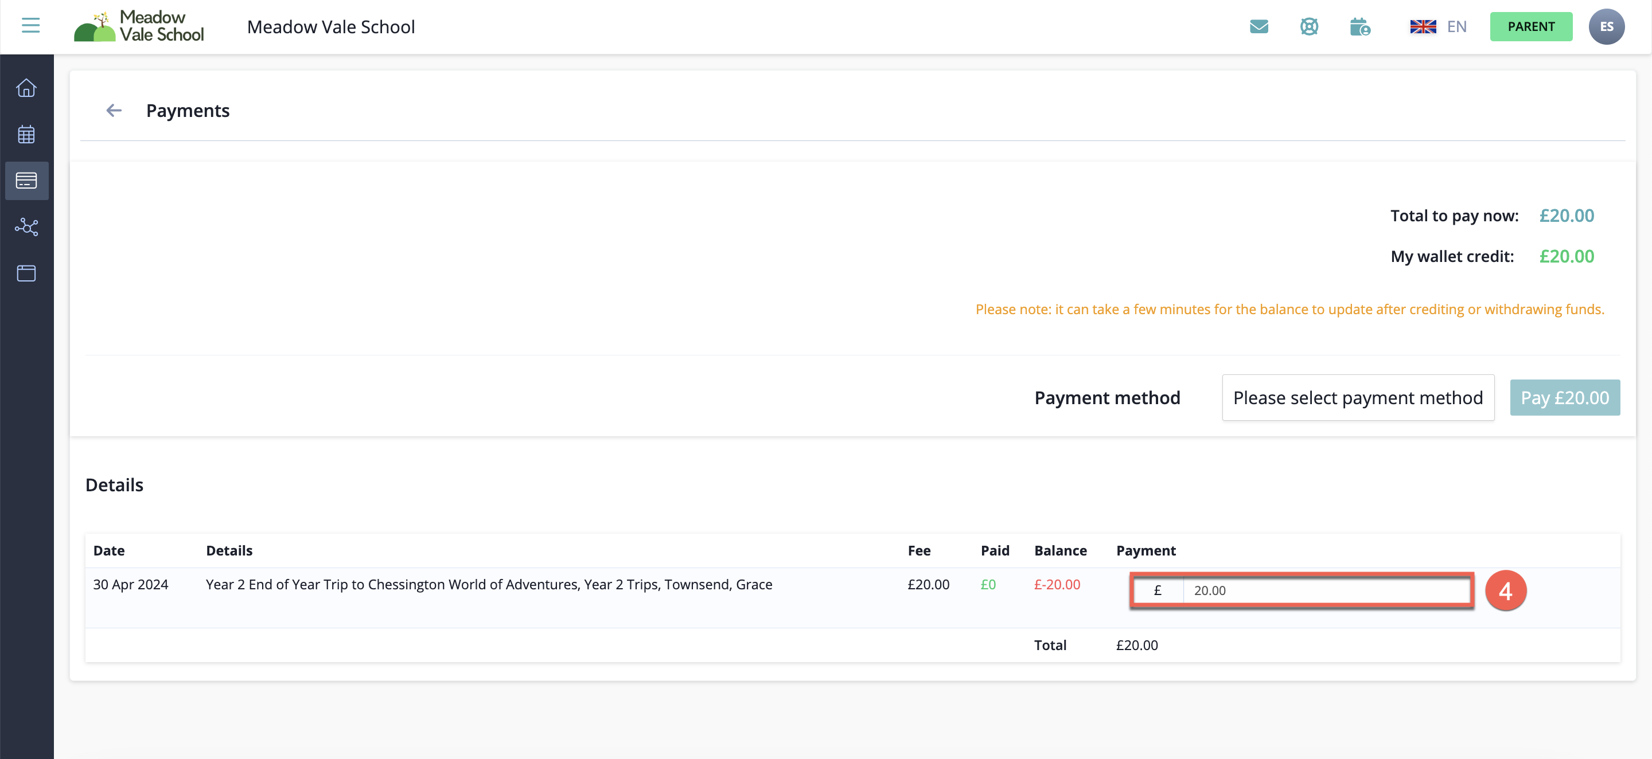Click the red step 4 marker
The image size is (1652, 759).
(x=1505, y=590)
